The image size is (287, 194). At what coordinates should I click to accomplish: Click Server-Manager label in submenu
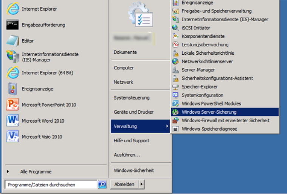click(198, 70)
